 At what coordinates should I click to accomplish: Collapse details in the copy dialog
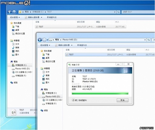pyautogui.click(x=79, y=100)
